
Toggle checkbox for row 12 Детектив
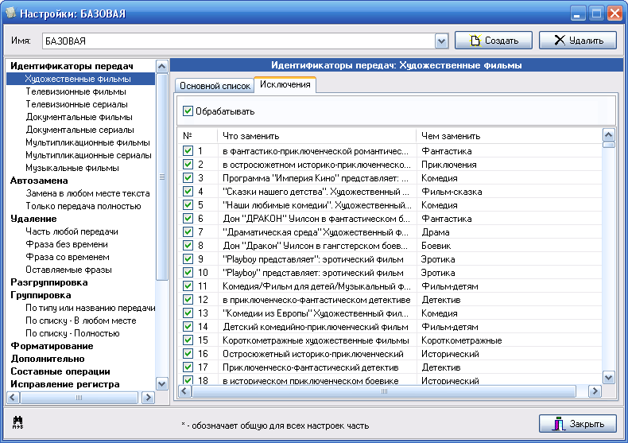(x=188, y=300)
